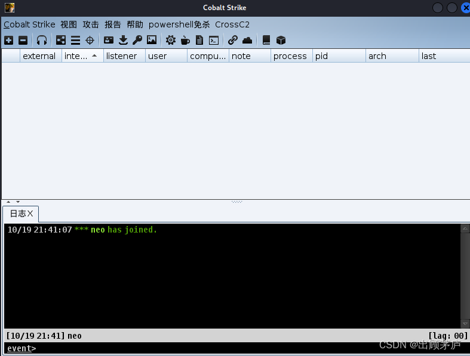Open the powershell免杀 menu
This screenshot has height=356, width=470.
[x=179, y=24]
